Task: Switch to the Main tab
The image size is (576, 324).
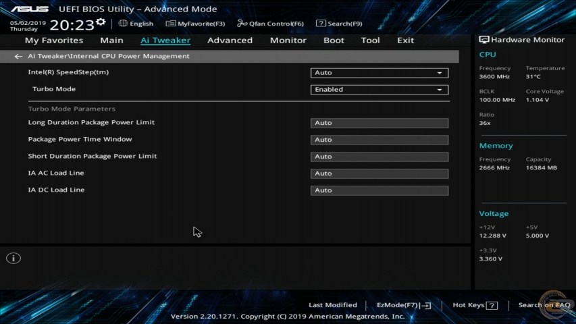Action: click(111, 40)
